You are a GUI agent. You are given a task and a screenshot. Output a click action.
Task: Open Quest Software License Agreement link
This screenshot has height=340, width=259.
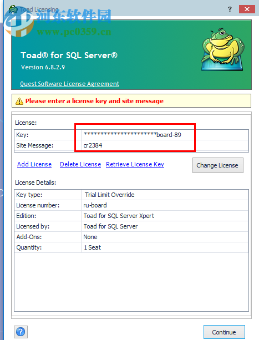(69, 84)
